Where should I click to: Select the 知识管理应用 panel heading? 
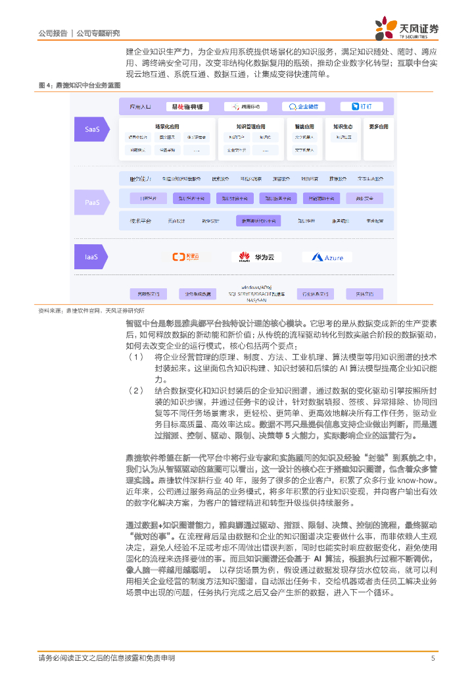[250, 126]
